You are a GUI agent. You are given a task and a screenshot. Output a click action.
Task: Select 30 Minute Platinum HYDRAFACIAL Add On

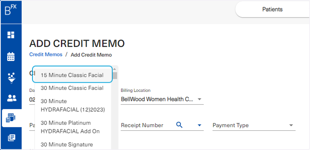click(x=73, y=127)
